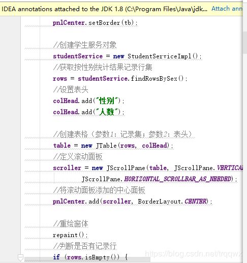The height and width of the screenshot is (263, 247).
Task: Click 'rows' variable before findRowsBySex assignment
Action: coord(60,79)
